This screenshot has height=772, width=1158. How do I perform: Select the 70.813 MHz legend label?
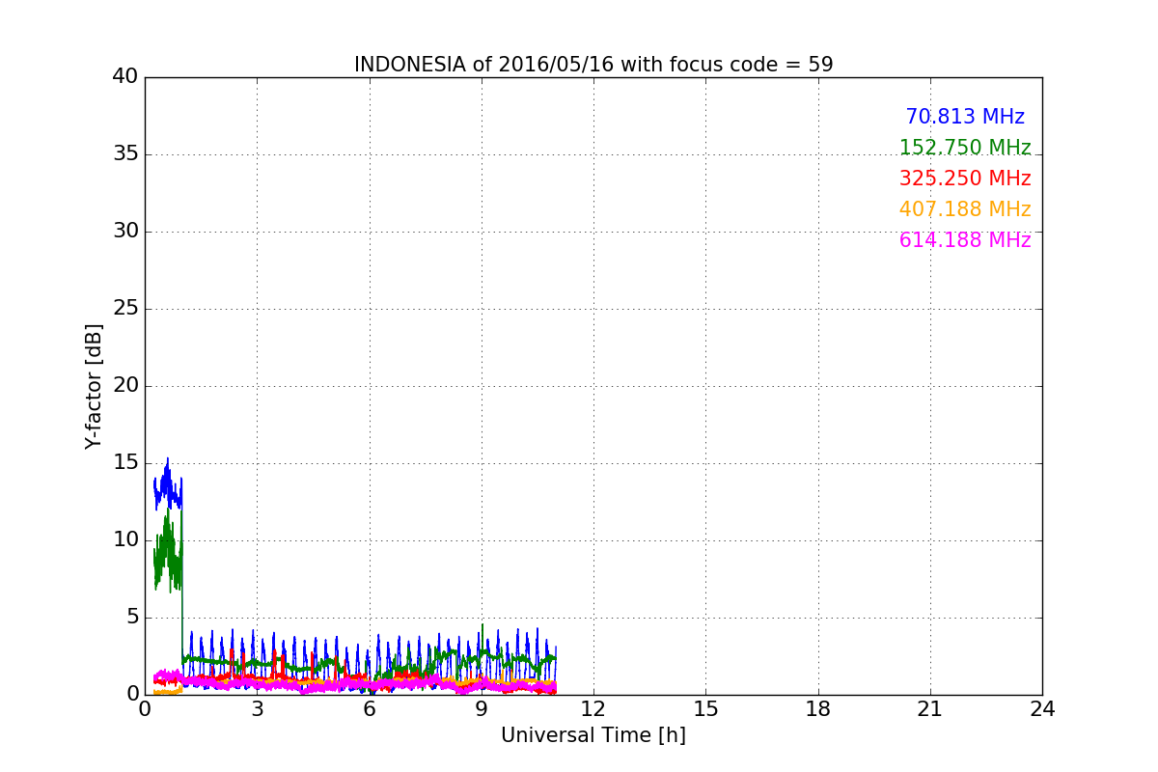point(965,117)
